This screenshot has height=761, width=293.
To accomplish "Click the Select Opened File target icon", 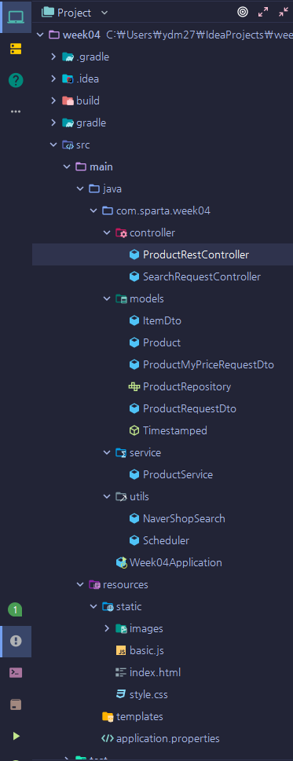I will coord(242,12).
